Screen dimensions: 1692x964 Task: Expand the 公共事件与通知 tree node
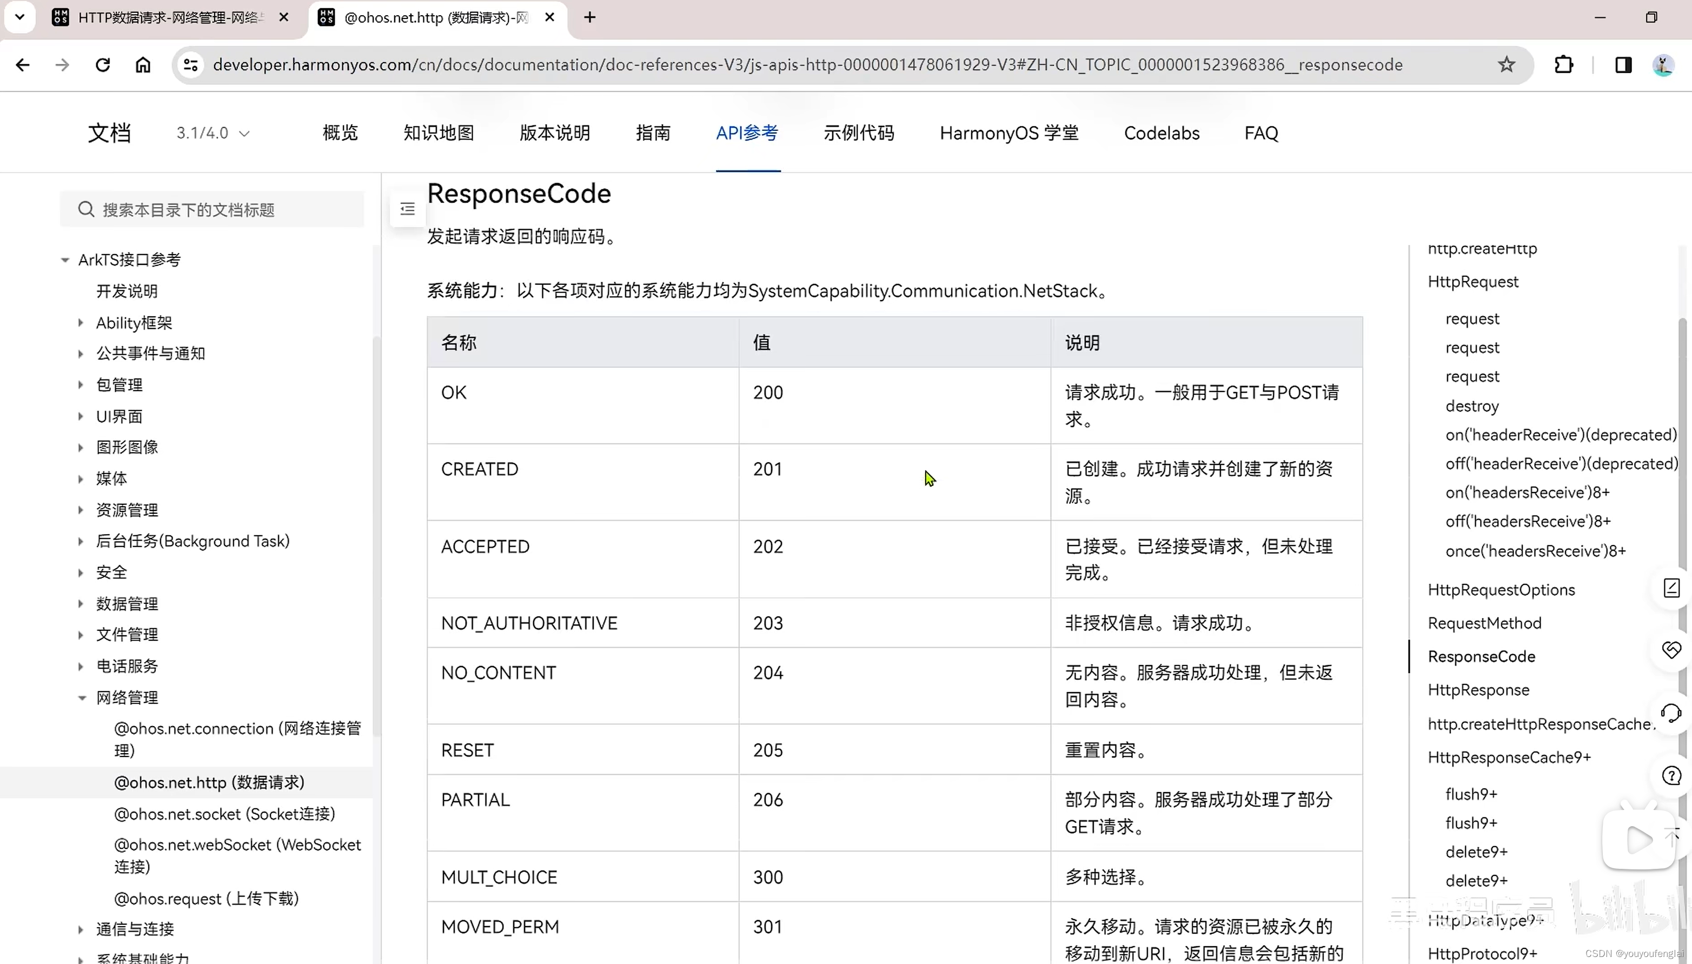(x=81, y=354)
